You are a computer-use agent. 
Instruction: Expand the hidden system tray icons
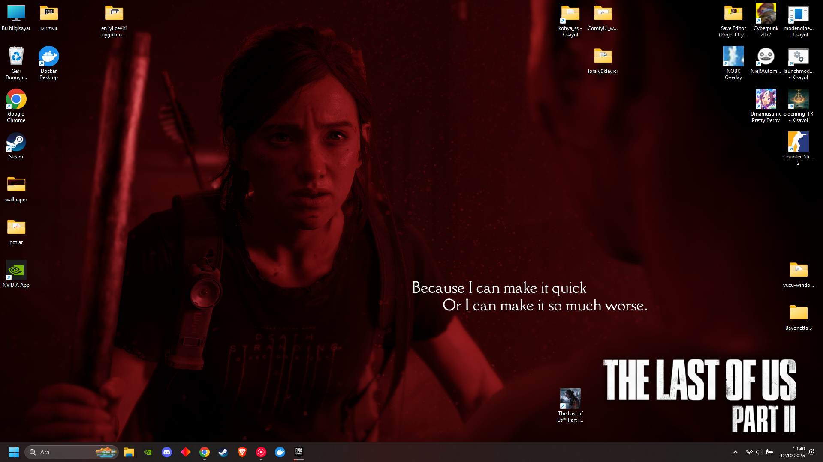(736, 452)
